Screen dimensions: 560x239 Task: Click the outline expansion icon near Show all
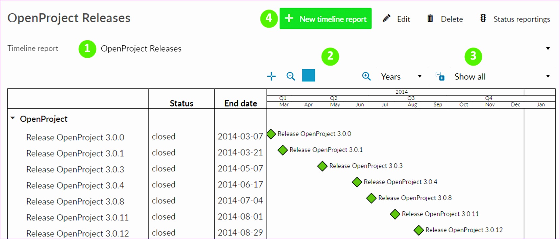coord(440,76)
